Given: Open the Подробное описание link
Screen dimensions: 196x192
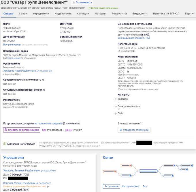Looking at the screenshot, I should [x=88, y=146].
